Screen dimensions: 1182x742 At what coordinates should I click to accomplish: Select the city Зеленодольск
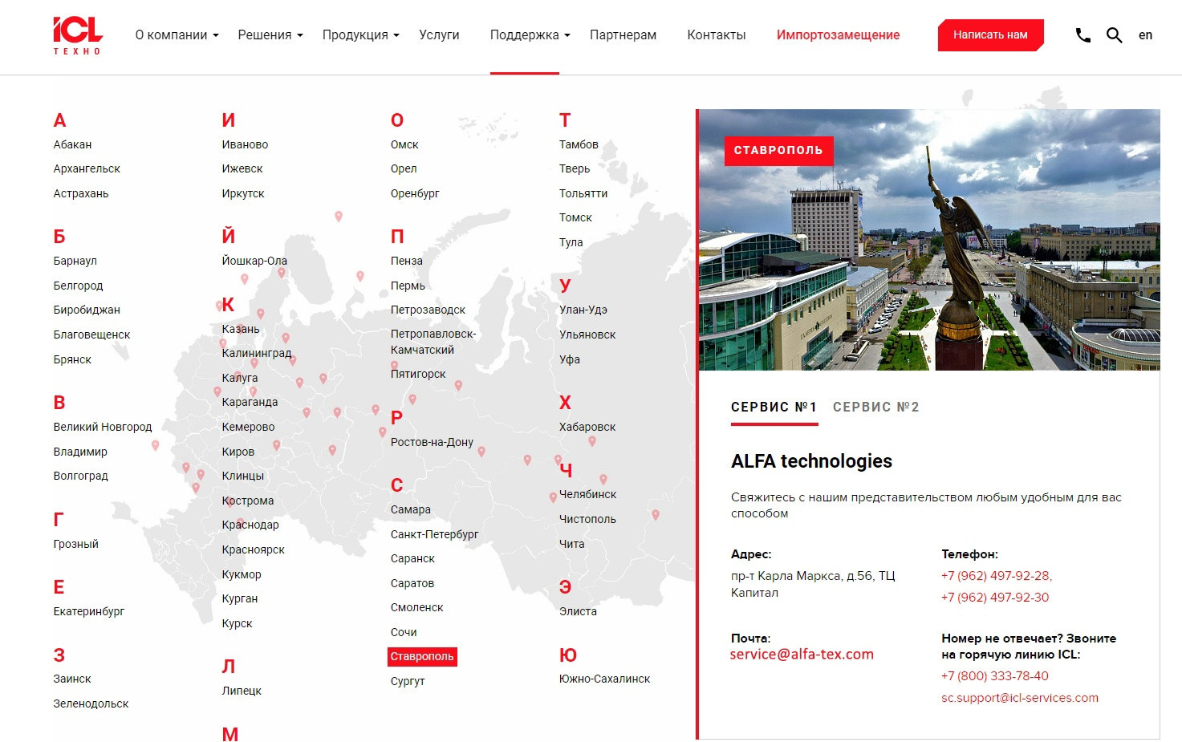tap(91, 704)
